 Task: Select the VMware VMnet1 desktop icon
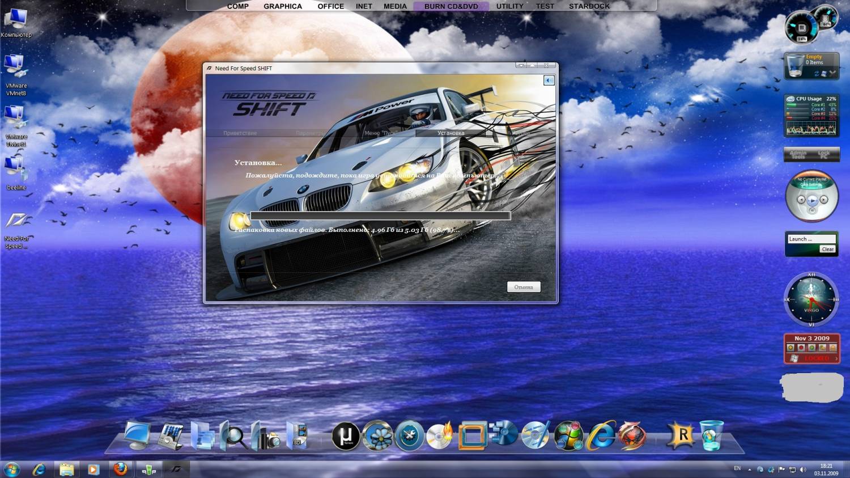[16, 126]
